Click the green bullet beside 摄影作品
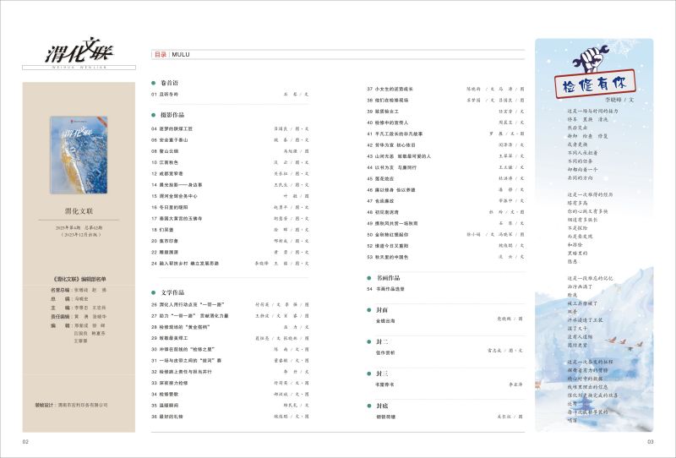 click(x=154, y=114)
